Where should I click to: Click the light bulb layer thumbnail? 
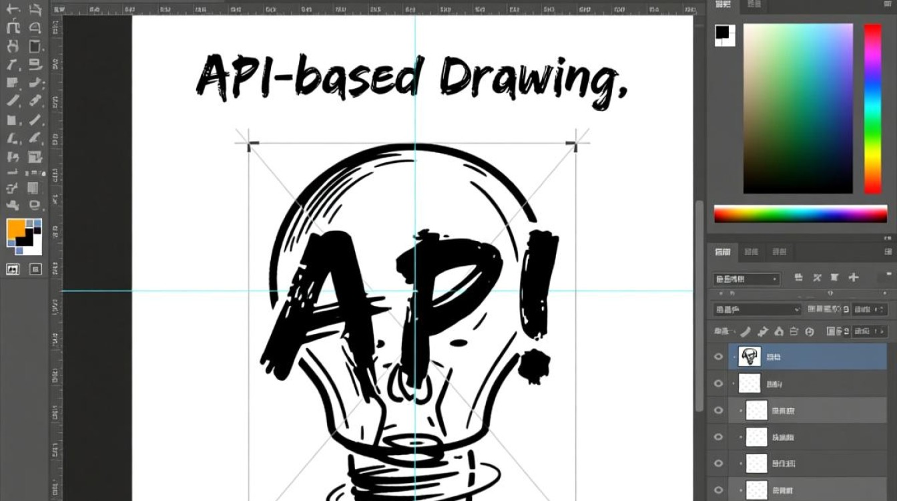[750, 357]
